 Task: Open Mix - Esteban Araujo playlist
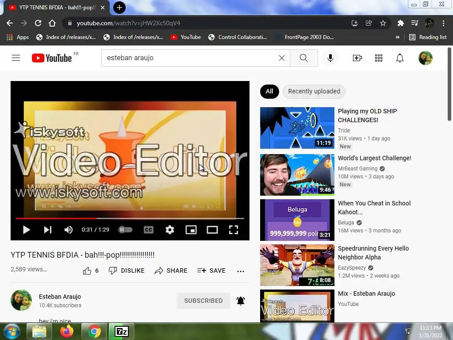point(366,294)
